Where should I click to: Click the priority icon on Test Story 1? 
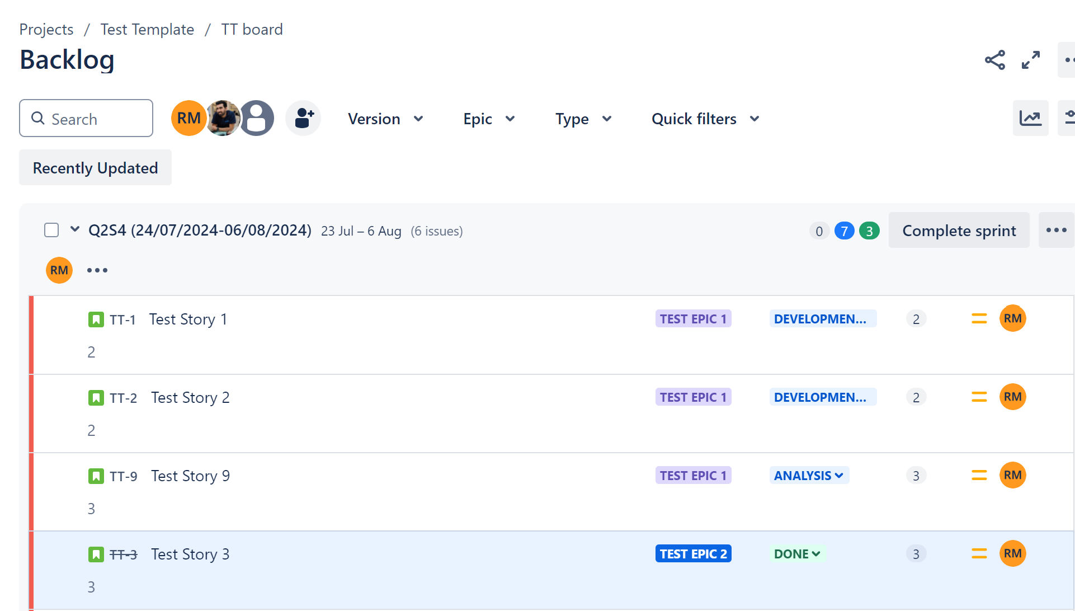(979, 318)
